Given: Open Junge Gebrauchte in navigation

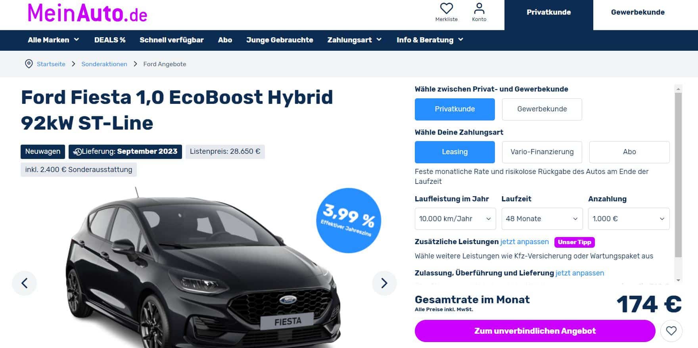Looking at the screenshot, I should point(280,40).
